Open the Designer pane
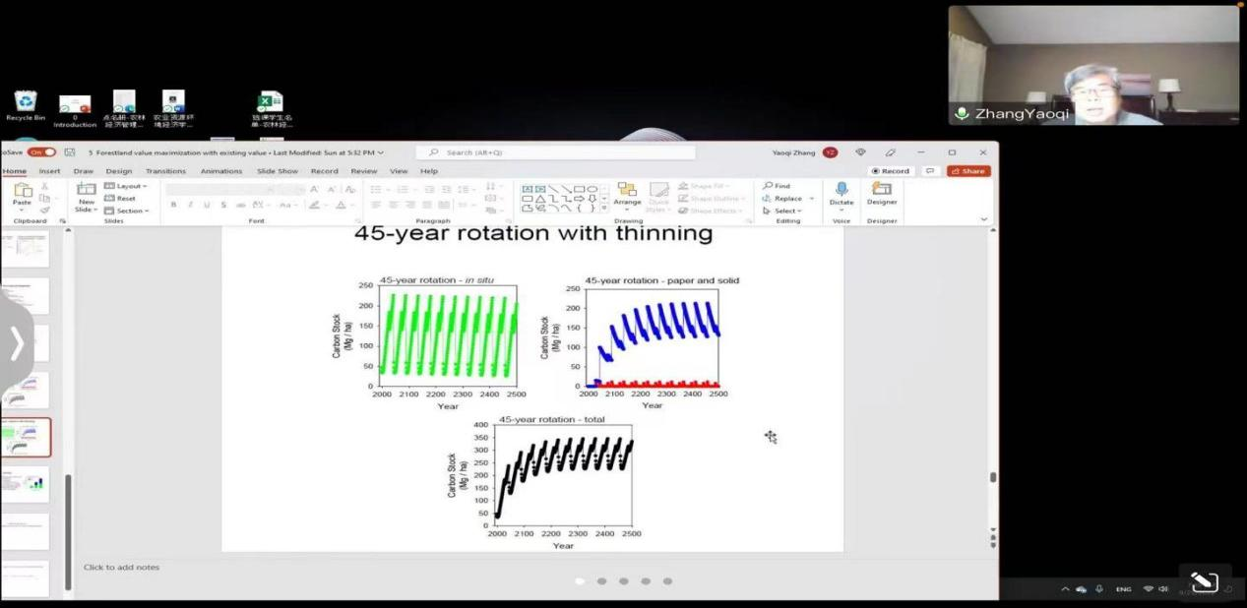 point(882,192)
